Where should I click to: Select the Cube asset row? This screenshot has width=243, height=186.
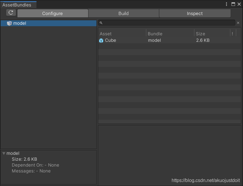[170, 40]
